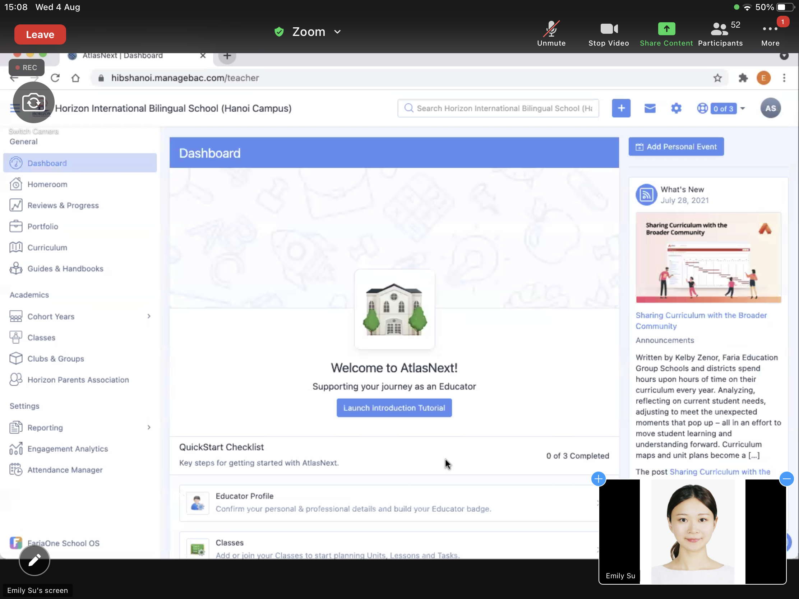Minimize Emily Su video with minus button
Viewport: 799px width, 599px height.
point(786,479)
